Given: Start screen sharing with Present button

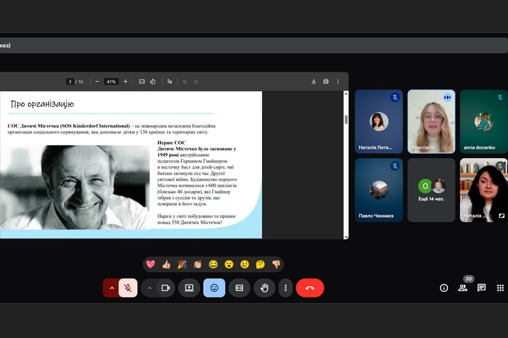Looking at the screenshot, I should 189,288.
